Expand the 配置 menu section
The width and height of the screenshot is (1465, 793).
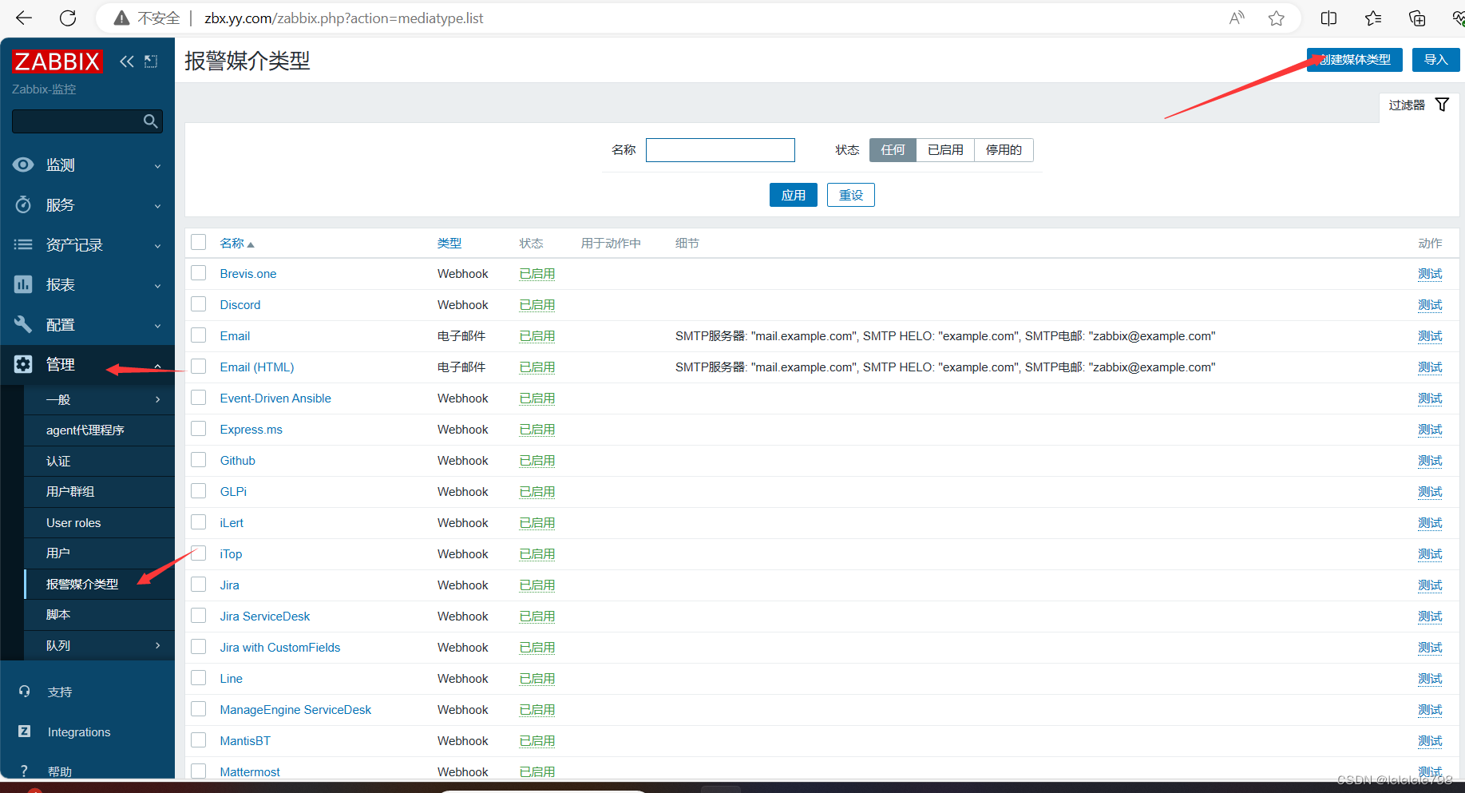pos(87,324)
